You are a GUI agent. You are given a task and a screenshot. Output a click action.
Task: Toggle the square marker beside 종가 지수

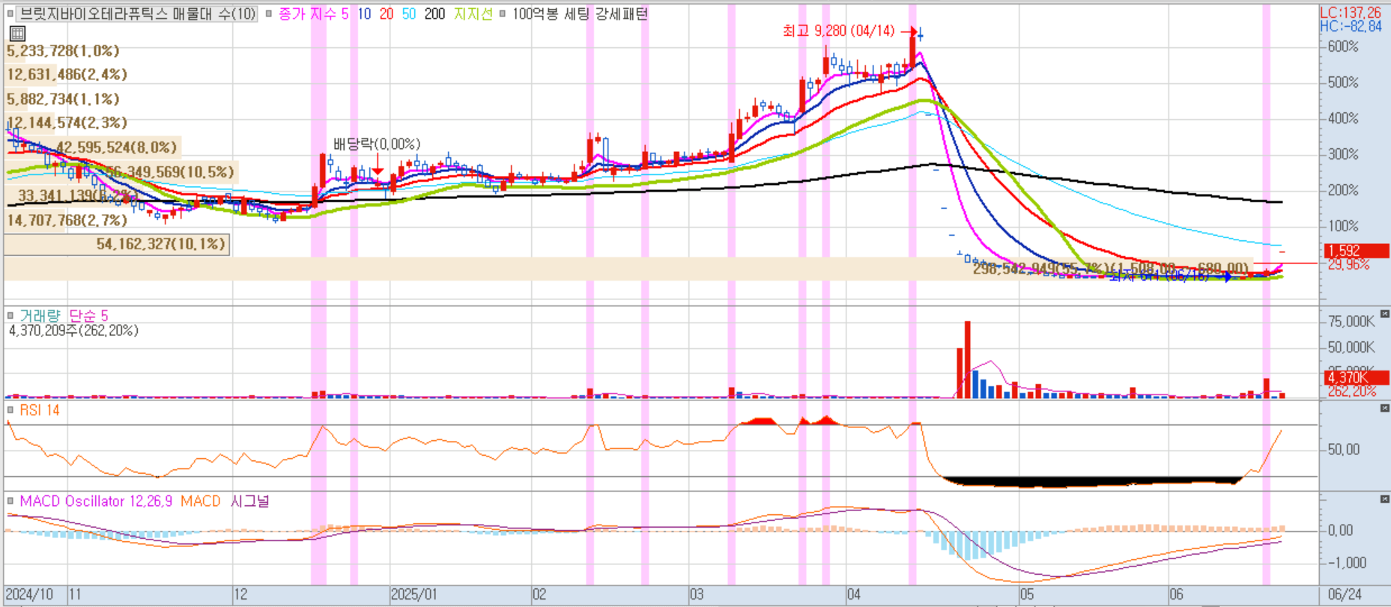pyautogui.click(x=269, y=13)
